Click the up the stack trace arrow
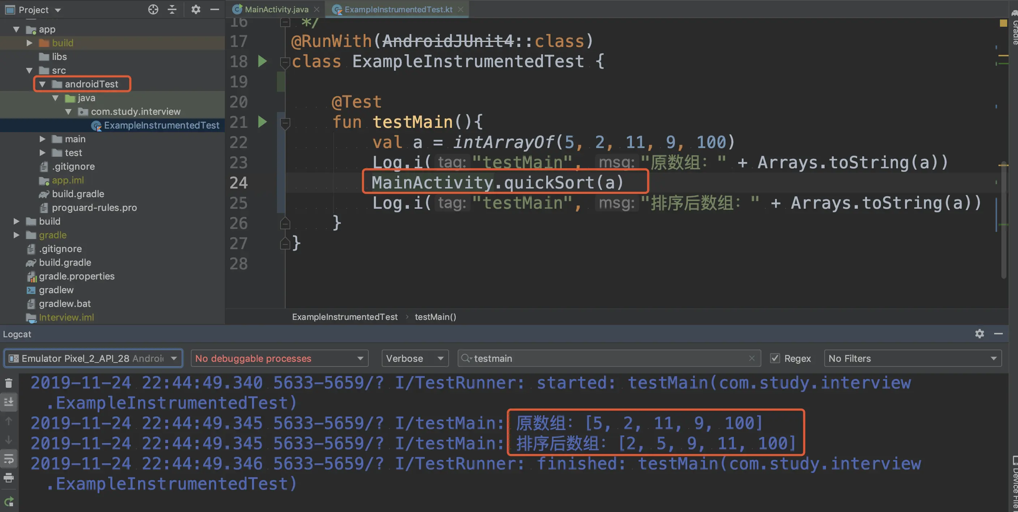Screen dimensions: 1018x512 click(9, 421)
